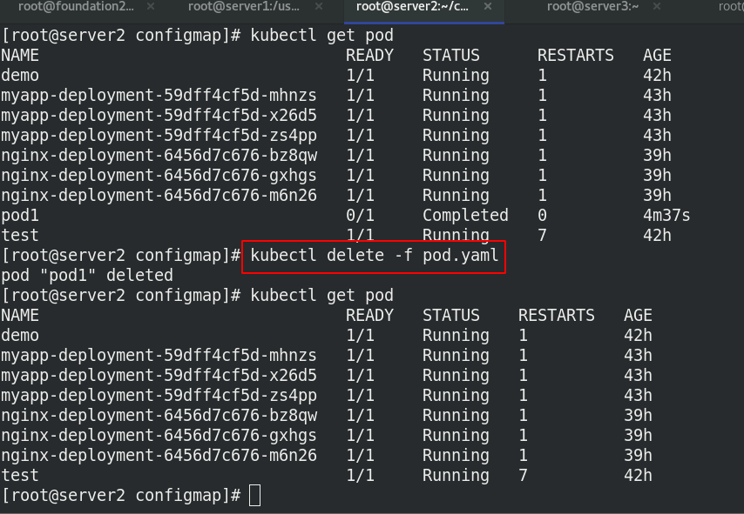Click the NAME header in the second table
This screenshot has width=744, height=514.
(x=20, y=316)
